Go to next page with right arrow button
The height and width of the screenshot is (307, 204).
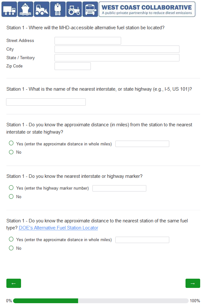pos(193,283)
